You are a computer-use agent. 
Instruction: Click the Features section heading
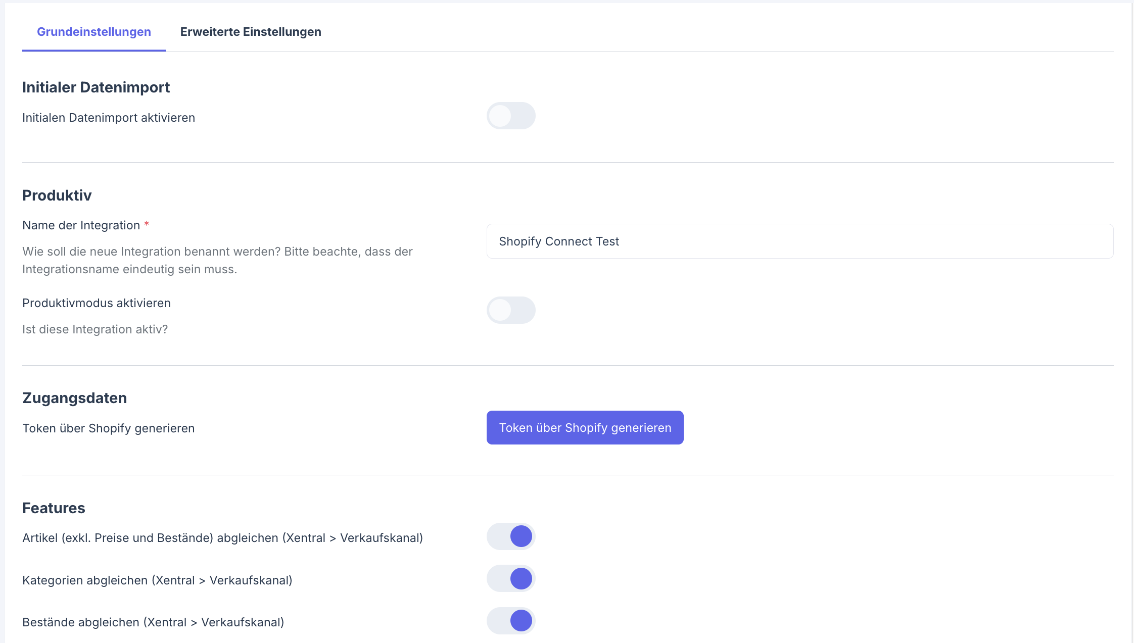[x=54, y=508]
